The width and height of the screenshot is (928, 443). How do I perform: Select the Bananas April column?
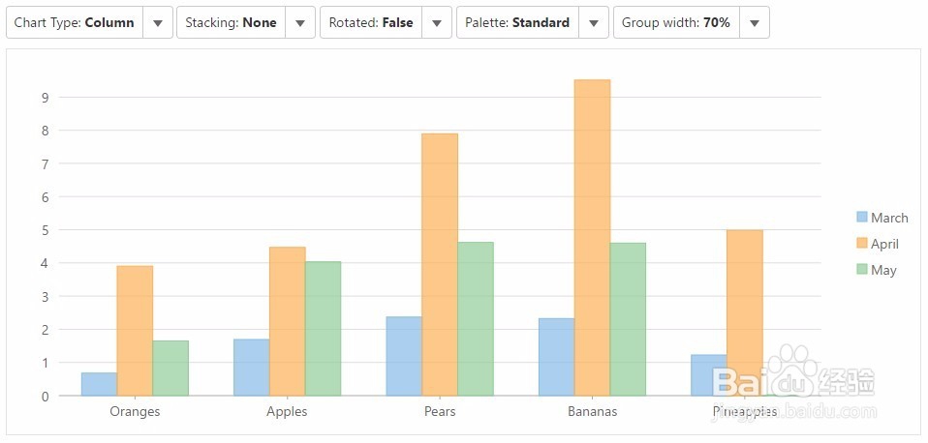point(592,237)
